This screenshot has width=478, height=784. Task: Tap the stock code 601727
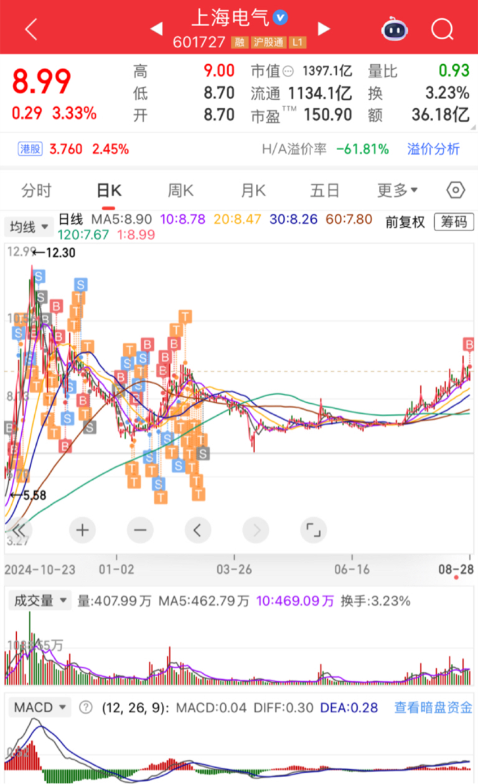(x=200, y=43)
